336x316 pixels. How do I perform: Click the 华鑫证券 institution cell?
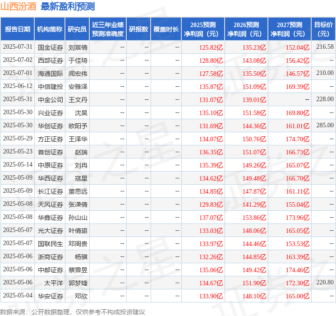tap(51, 218)
